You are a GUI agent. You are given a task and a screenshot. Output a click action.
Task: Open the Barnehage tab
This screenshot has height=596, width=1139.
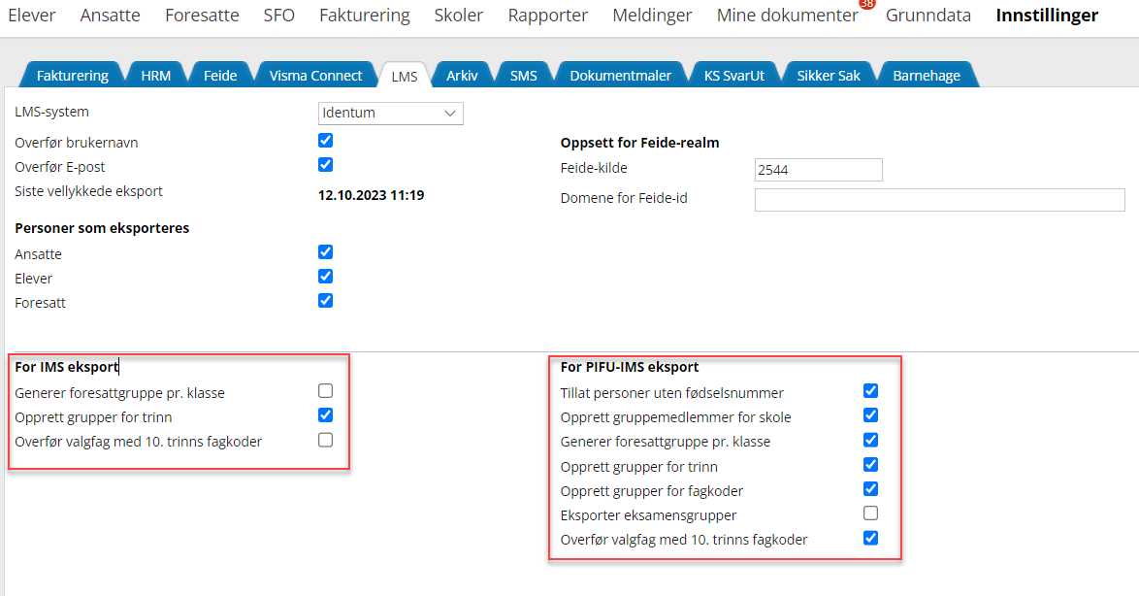click(926, 76)
